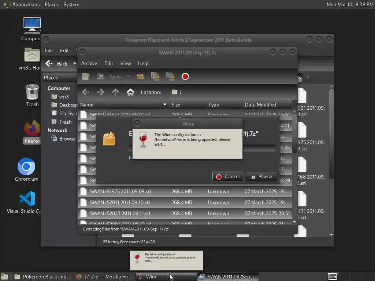Click Trash desktop icon

coord(32,95)
